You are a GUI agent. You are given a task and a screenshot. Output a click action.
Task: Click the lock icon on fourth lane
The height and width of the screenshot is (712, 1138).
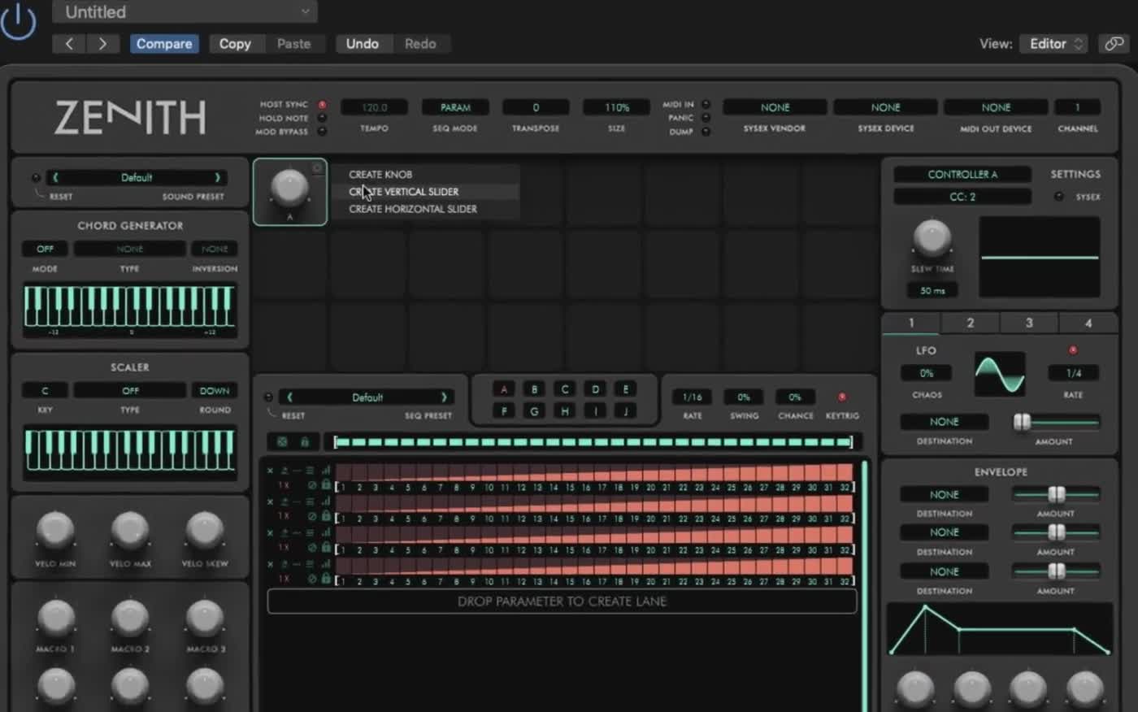pos(326,579)
